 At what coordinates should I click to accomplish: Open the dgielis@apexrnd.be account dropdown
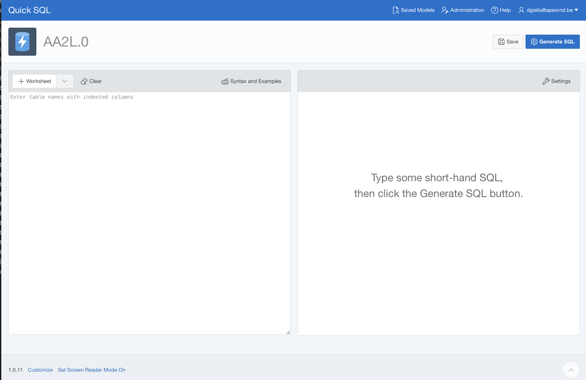click(548, 10)
